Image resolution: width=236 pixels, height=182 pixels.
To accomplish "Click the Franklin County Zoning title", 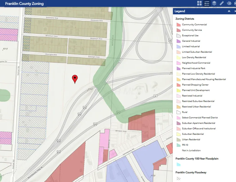I will coord(24,4).
